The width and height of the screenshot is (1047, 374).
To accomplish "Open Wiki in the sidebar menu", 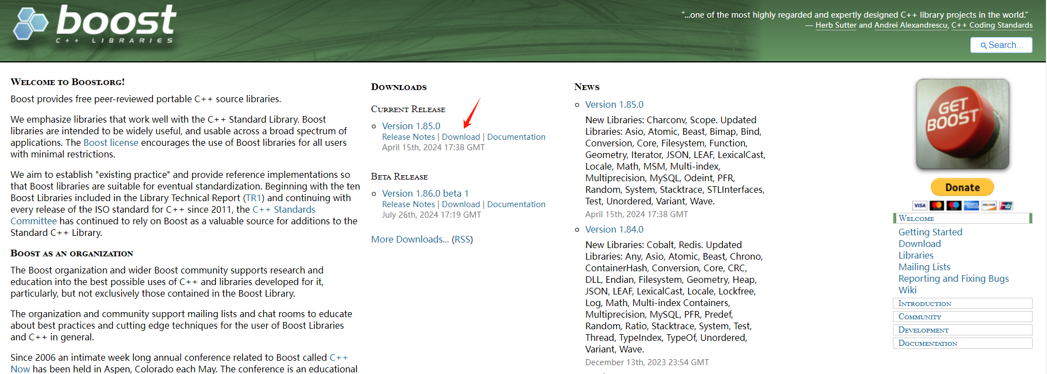I will (x=907, y=290).
